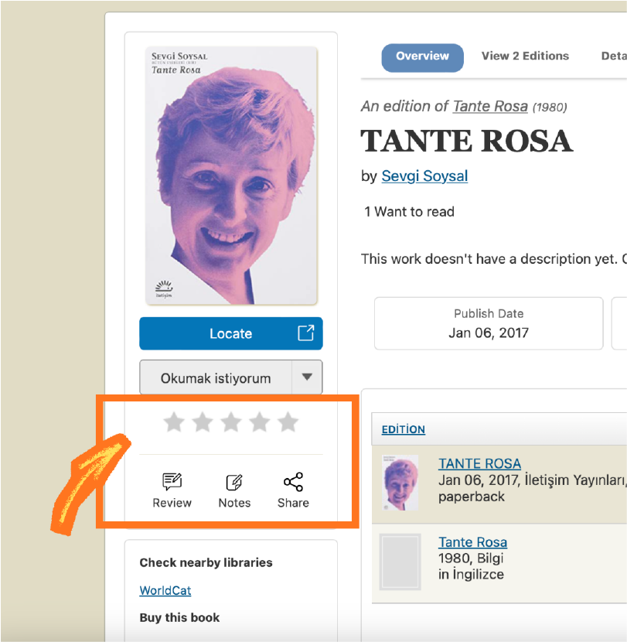Open the WorldCat link

[x=165, y=591]
